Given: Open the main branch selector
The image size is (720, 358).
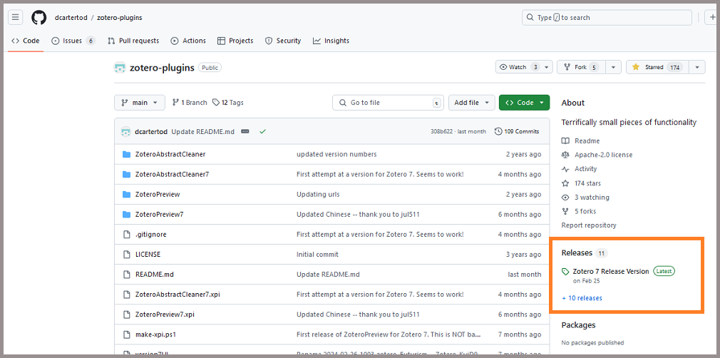Looking at the screenshot, I should point(140,103).
